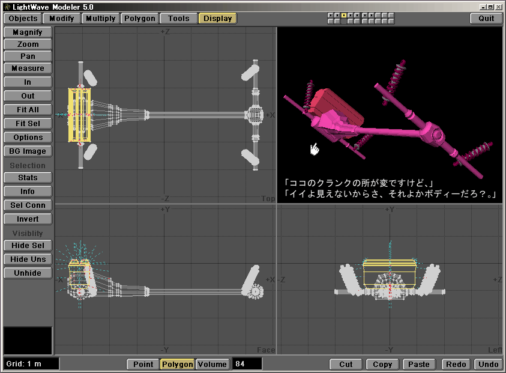Open the Multiply tab

tap(100, 18)
